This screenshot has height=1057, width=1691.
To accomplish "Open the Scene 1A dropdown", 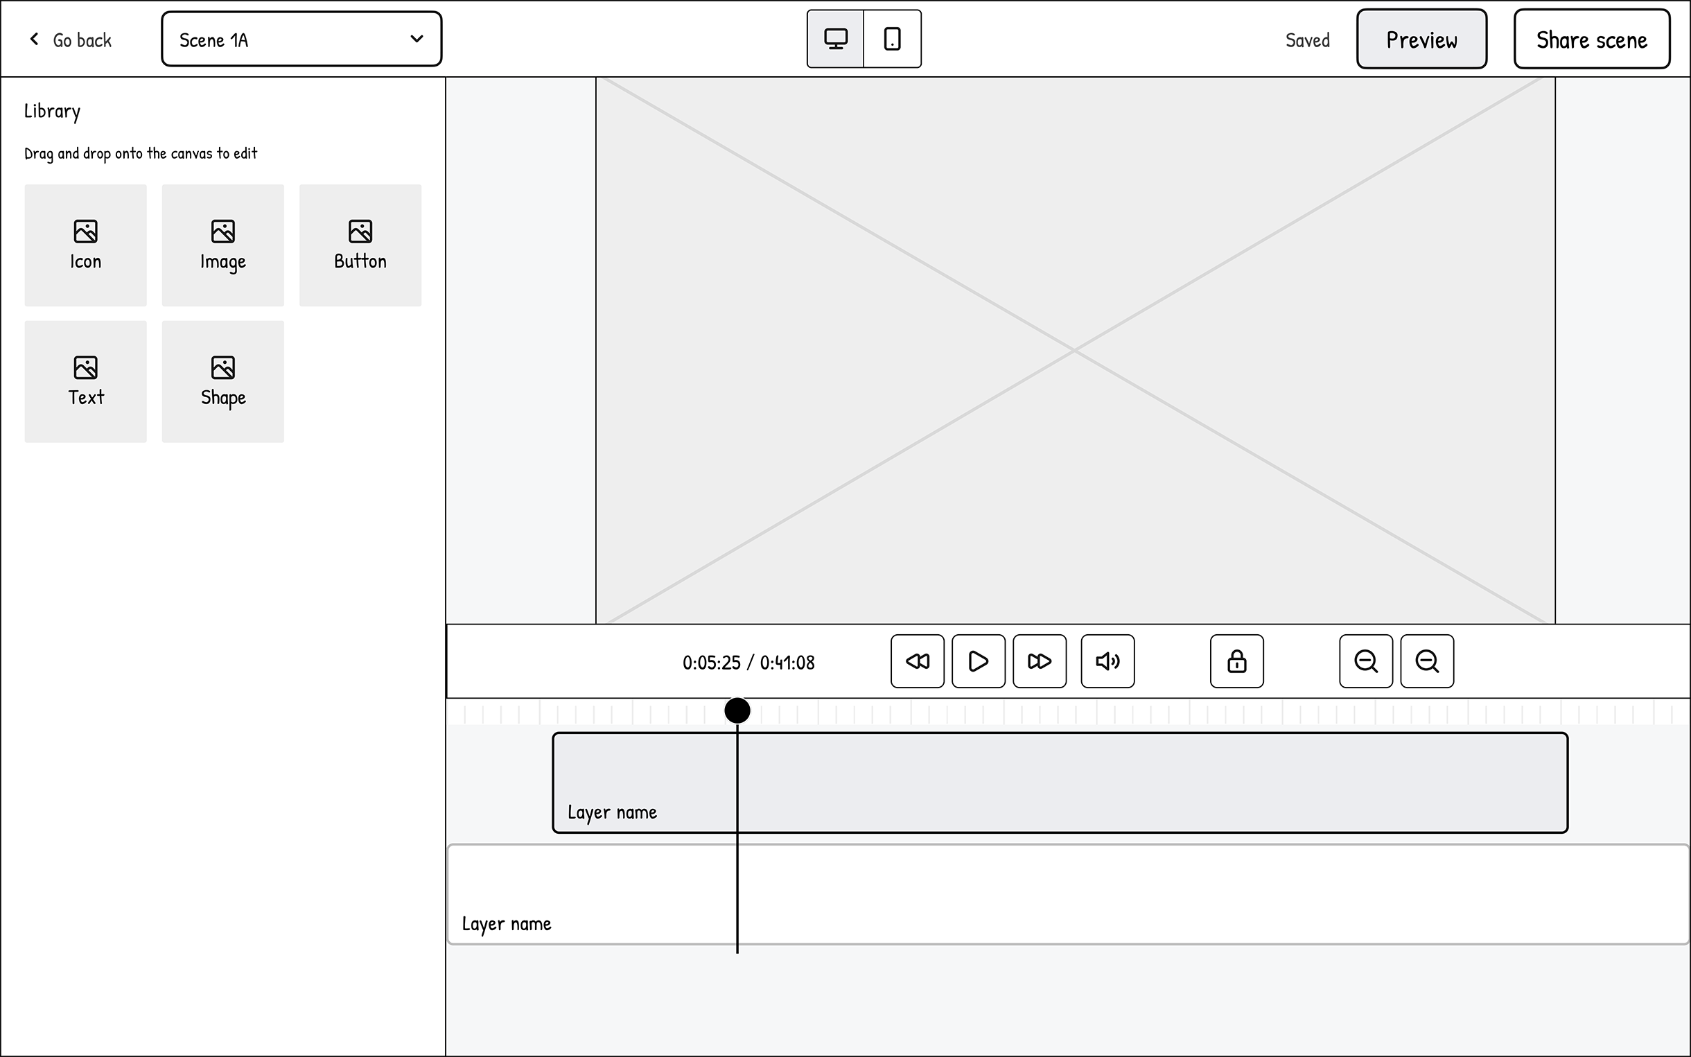I will pyautogui.click(x=302, y=39).
